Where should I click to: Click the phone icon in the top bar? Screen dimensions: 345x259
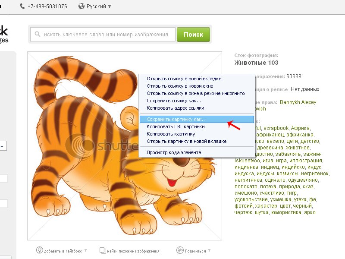pos(22,6)
